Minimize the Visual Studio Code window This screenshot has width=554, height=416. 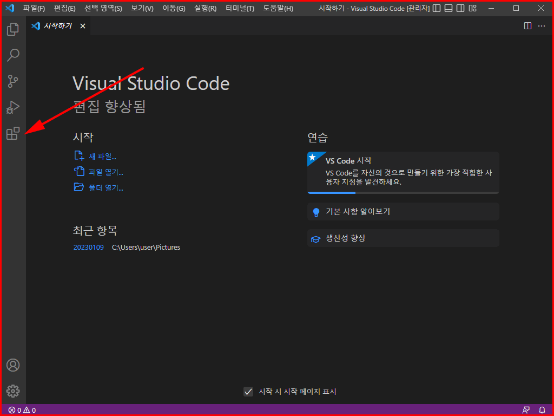[x=491, y=8]
